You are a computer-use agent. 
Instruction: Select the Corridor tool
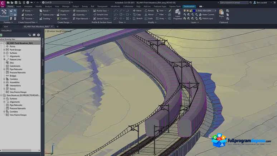click(x=63, y=19)
